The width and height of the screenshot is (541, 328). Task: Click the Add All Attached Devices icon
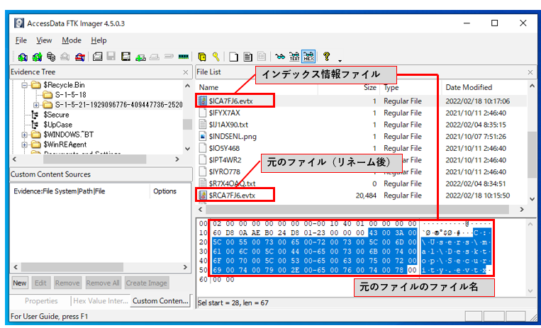coord(37,57)
